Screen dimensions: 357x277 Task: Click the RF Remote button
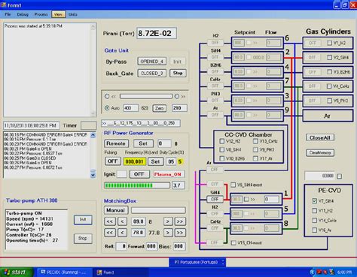click(x=116, y=143)
